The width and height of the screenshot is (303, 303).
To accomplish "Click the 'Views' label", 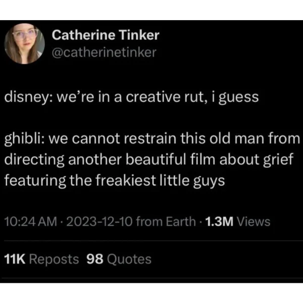I will coord(254,222).
